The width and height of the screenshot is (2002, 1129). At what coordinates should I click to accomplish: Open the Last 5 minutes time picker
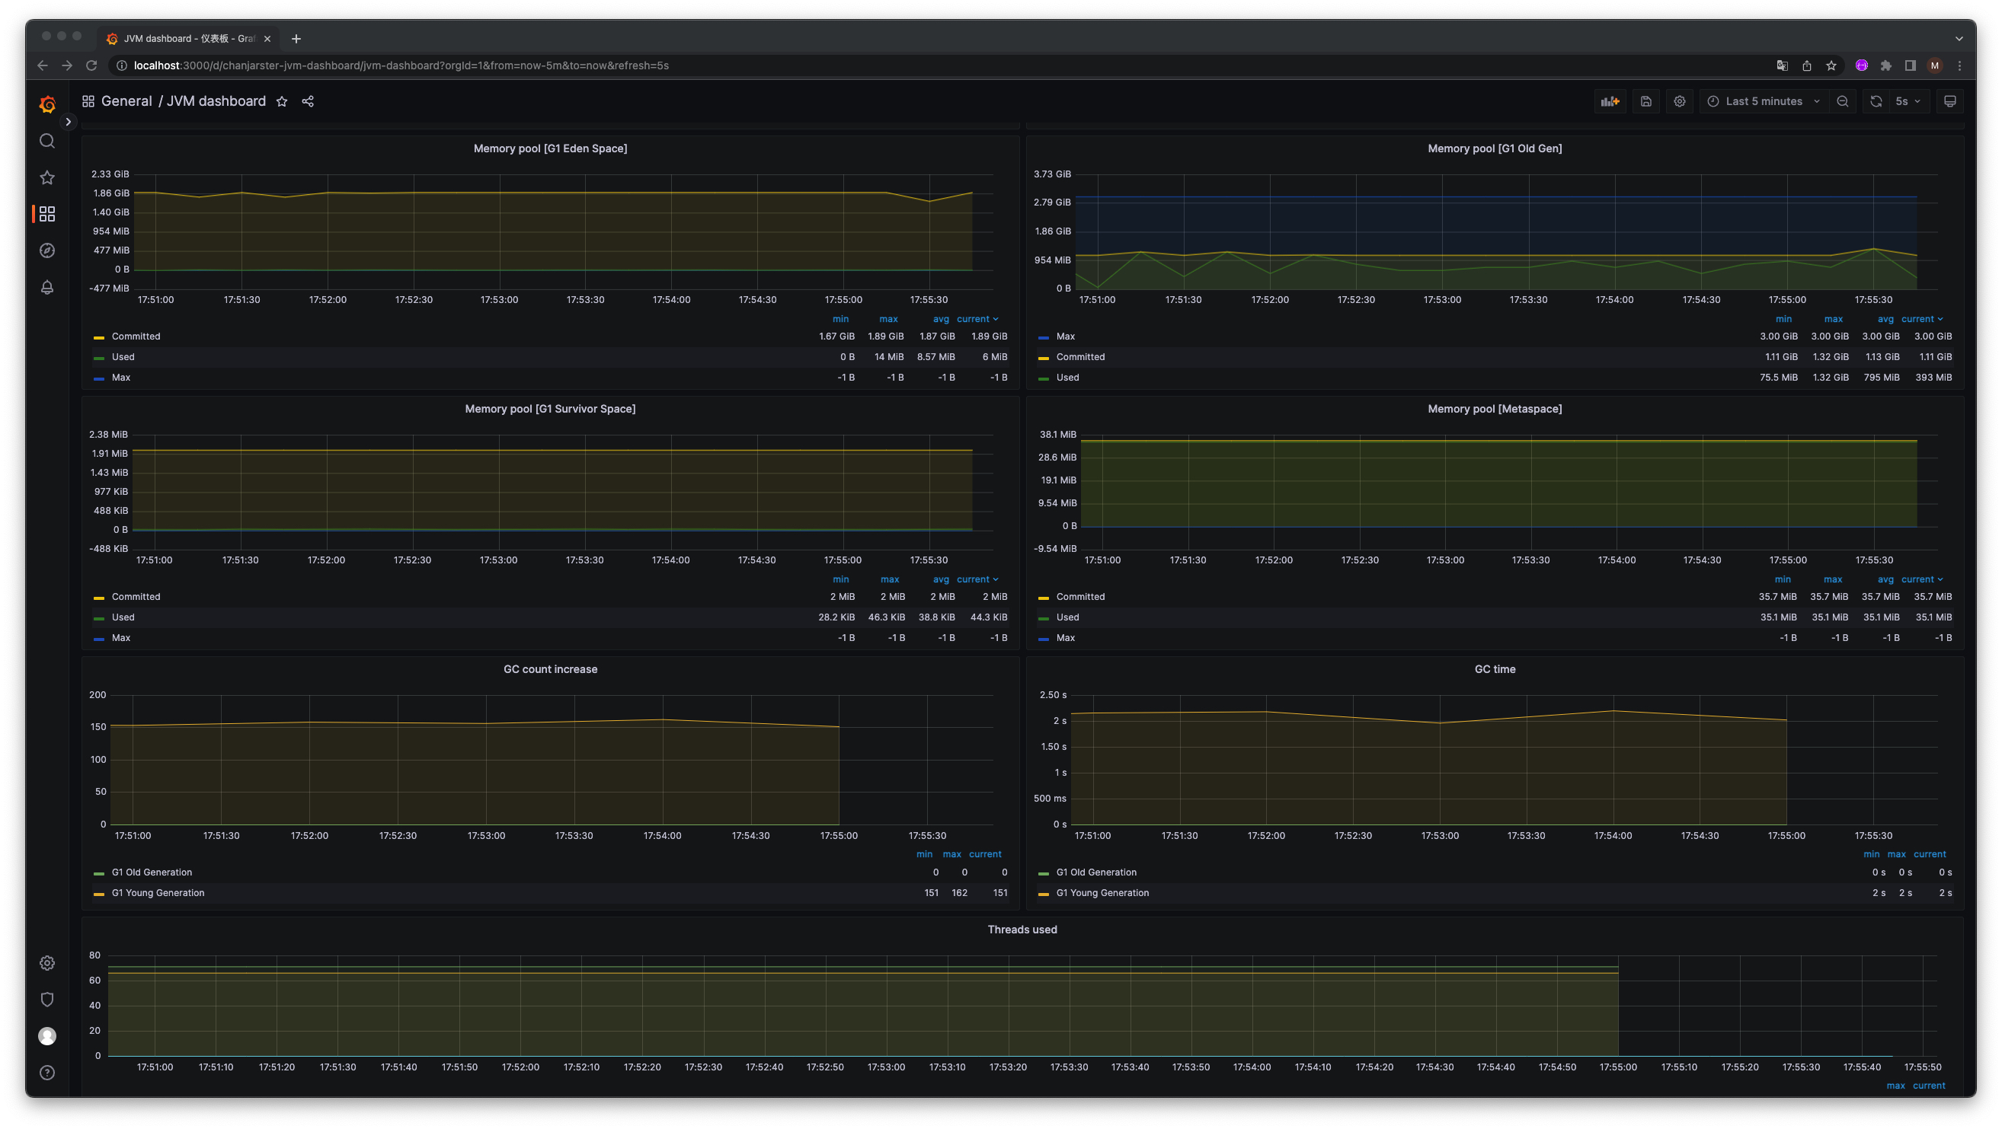point(1764,102)
